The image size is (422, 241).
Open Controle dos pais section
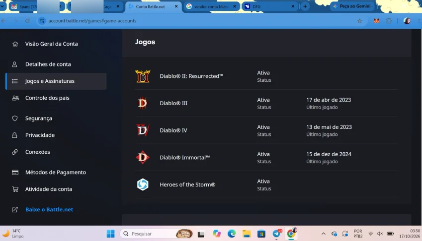click(x=47, y=98)
